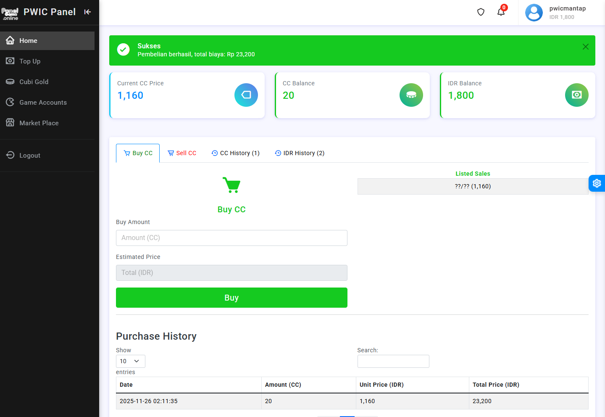Dismiss the Sukses success alert
The height and width of the screenshot is (417, 605).
tap(585, 47)
